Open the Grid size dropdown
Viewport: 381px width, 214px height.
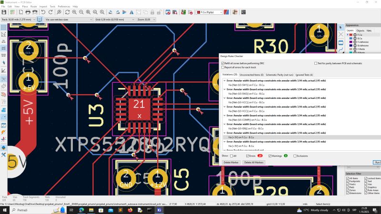[115, 19]
